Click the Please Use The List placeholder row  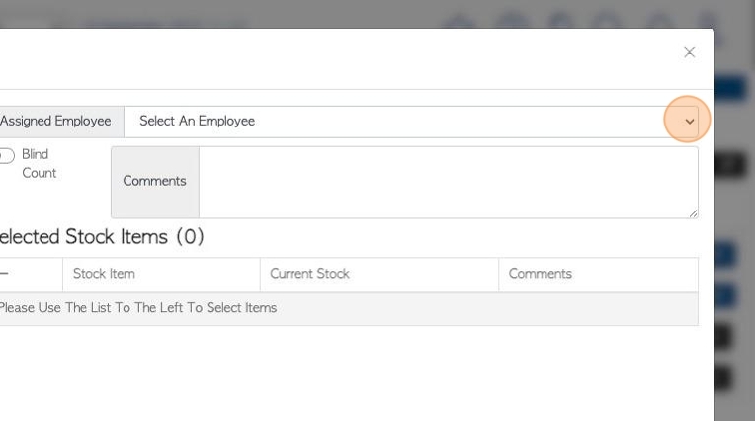point(349,308)
